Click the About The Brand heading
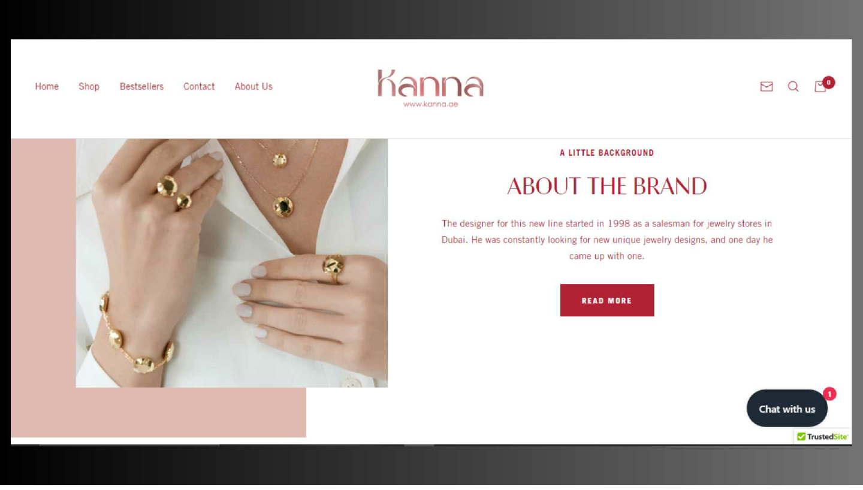Screen dimensions: 863x490 [607, 186]
